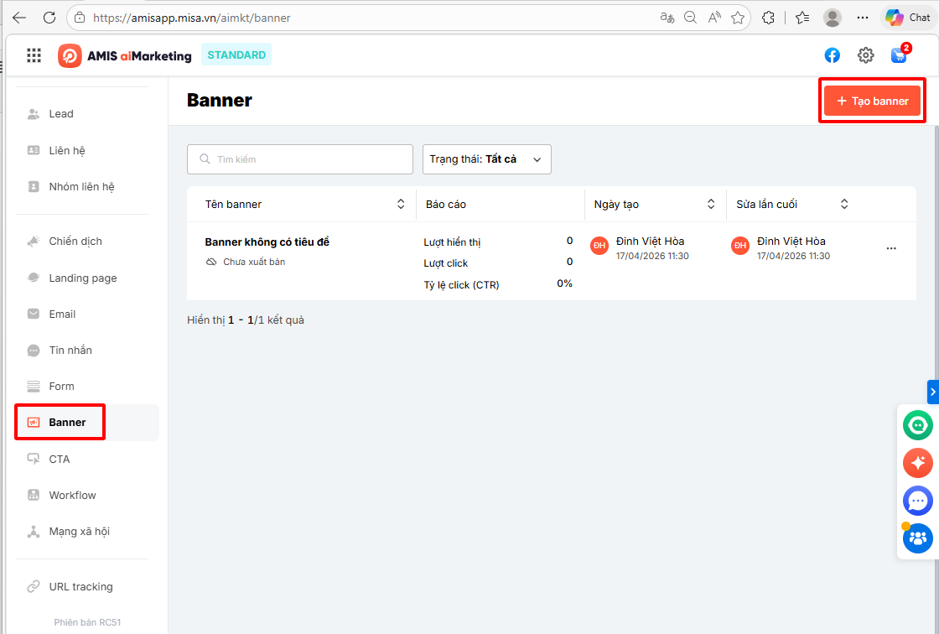Sort by Tên banner column arrows
This screenshot has width=939, height=634.
click(x=401, y=205)
